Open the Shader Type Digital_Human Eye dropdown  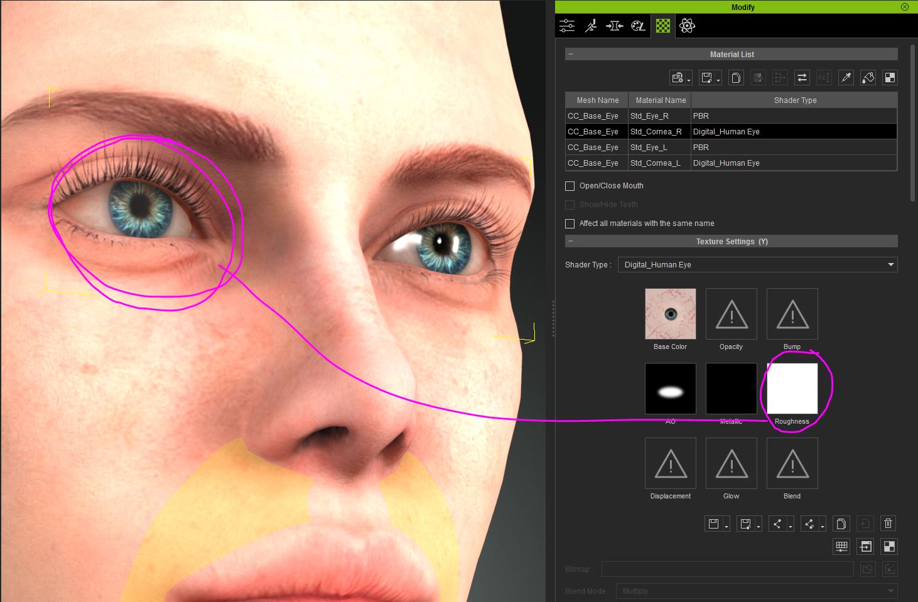pyautogui.click(x=757, y=265)
